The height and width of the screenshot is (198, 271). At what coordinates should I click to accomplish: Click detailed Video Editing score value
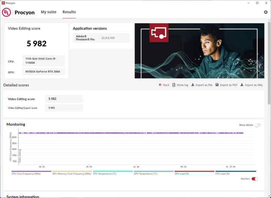point(64,99)
